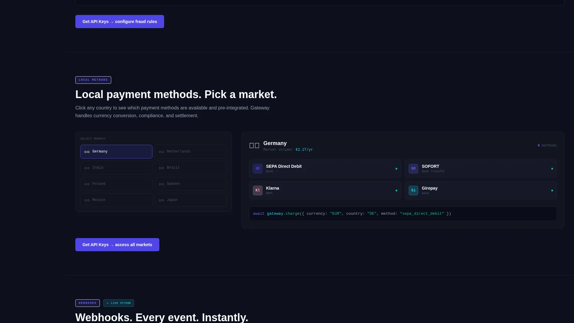Click the LOCAL METHODS badge
This screenshot has width=574, height=323.
93,80
